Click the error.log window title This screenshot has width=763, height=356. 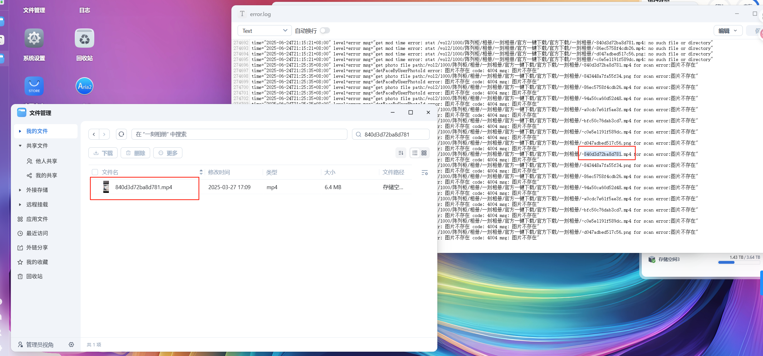coord(260,14)
